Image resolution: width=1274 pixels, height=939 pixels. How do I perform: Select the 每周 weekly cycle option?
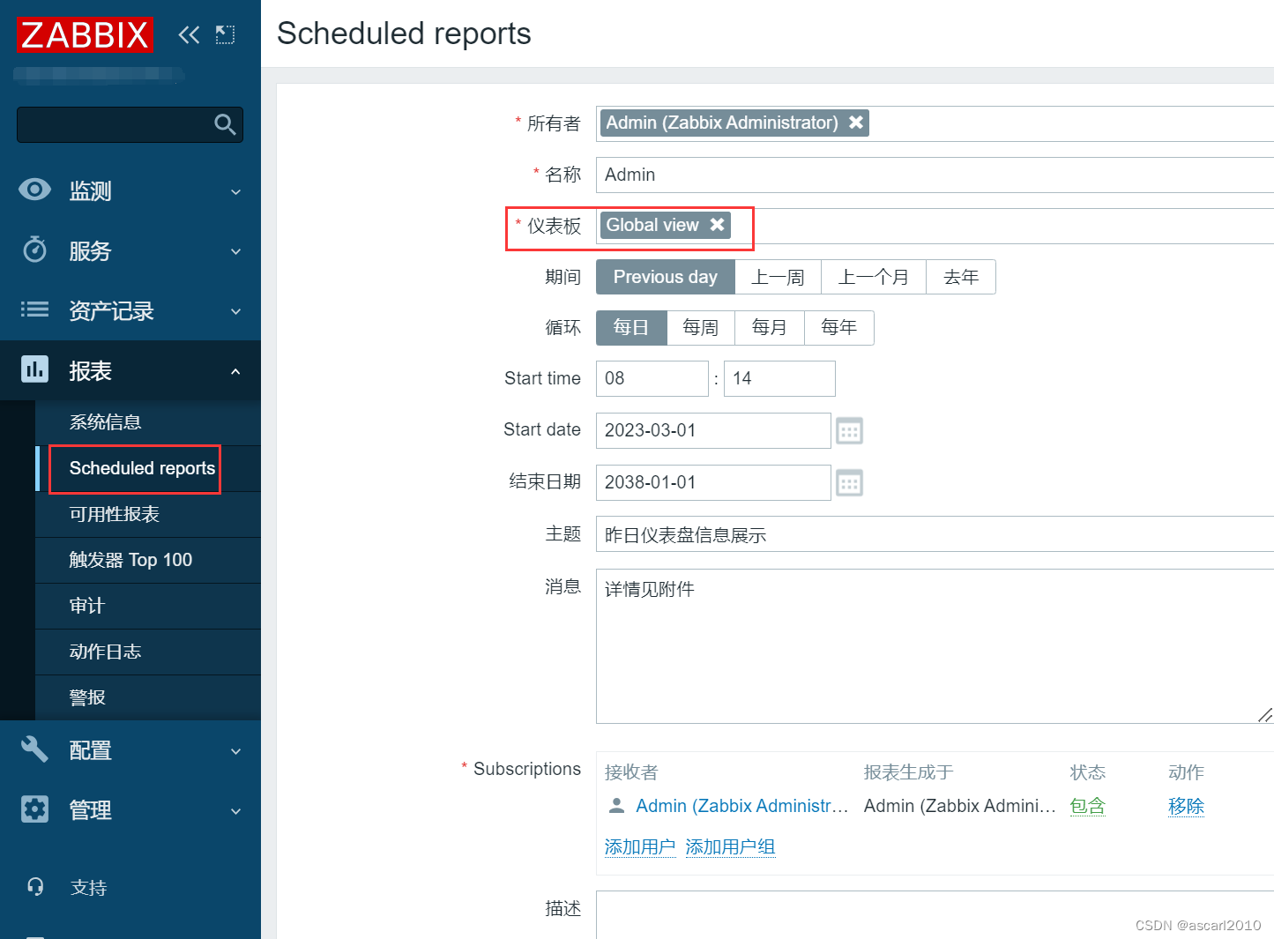[700, 327]
